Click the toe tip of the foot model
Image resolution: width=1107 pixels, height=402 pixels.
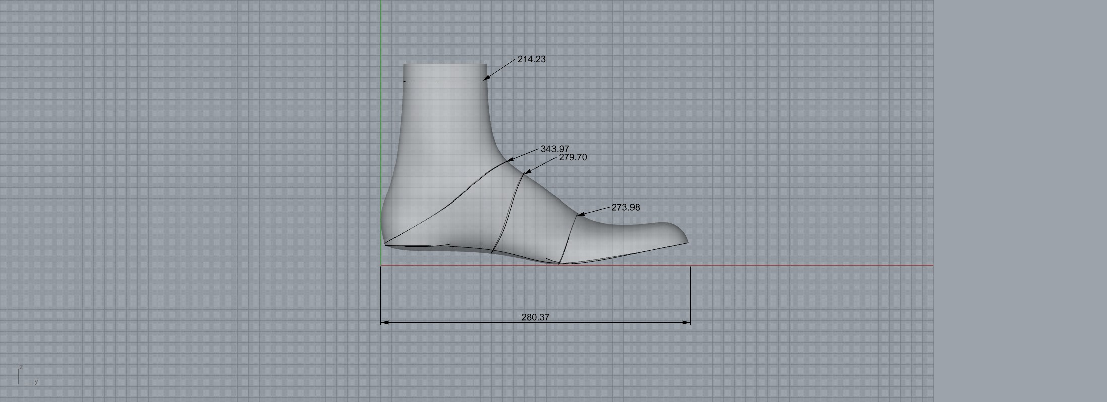[x=686, y=242]
